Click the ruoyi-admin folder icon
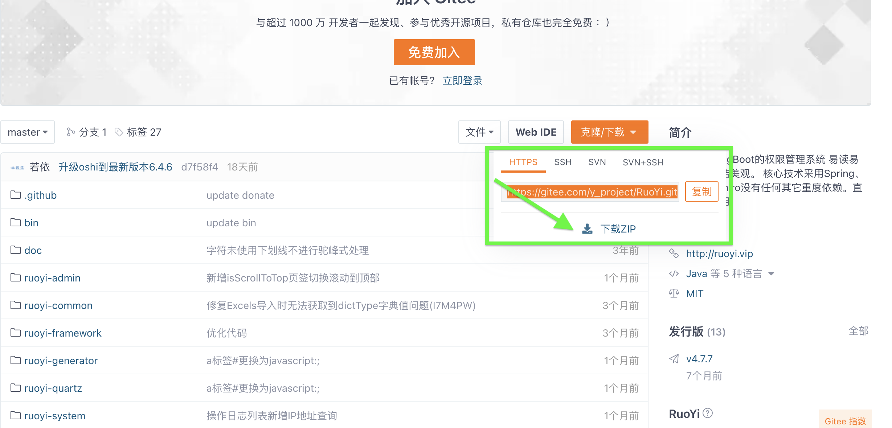The height and width of the screenshot is (428, 892). (x=16, y=277)
